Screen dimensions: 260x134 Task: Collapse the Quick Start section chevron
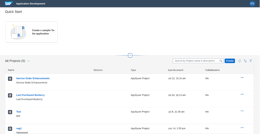click(x=130, y=56)
